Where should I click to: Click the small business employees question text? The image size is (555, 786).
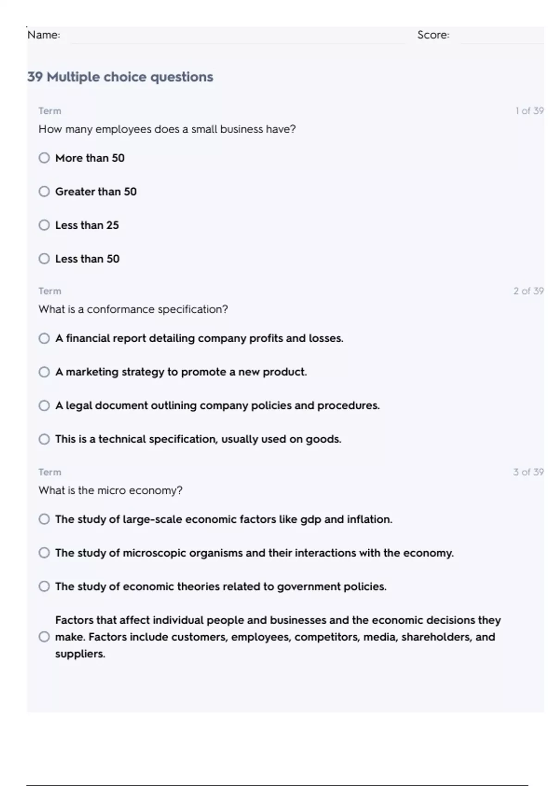coord(167,129)
